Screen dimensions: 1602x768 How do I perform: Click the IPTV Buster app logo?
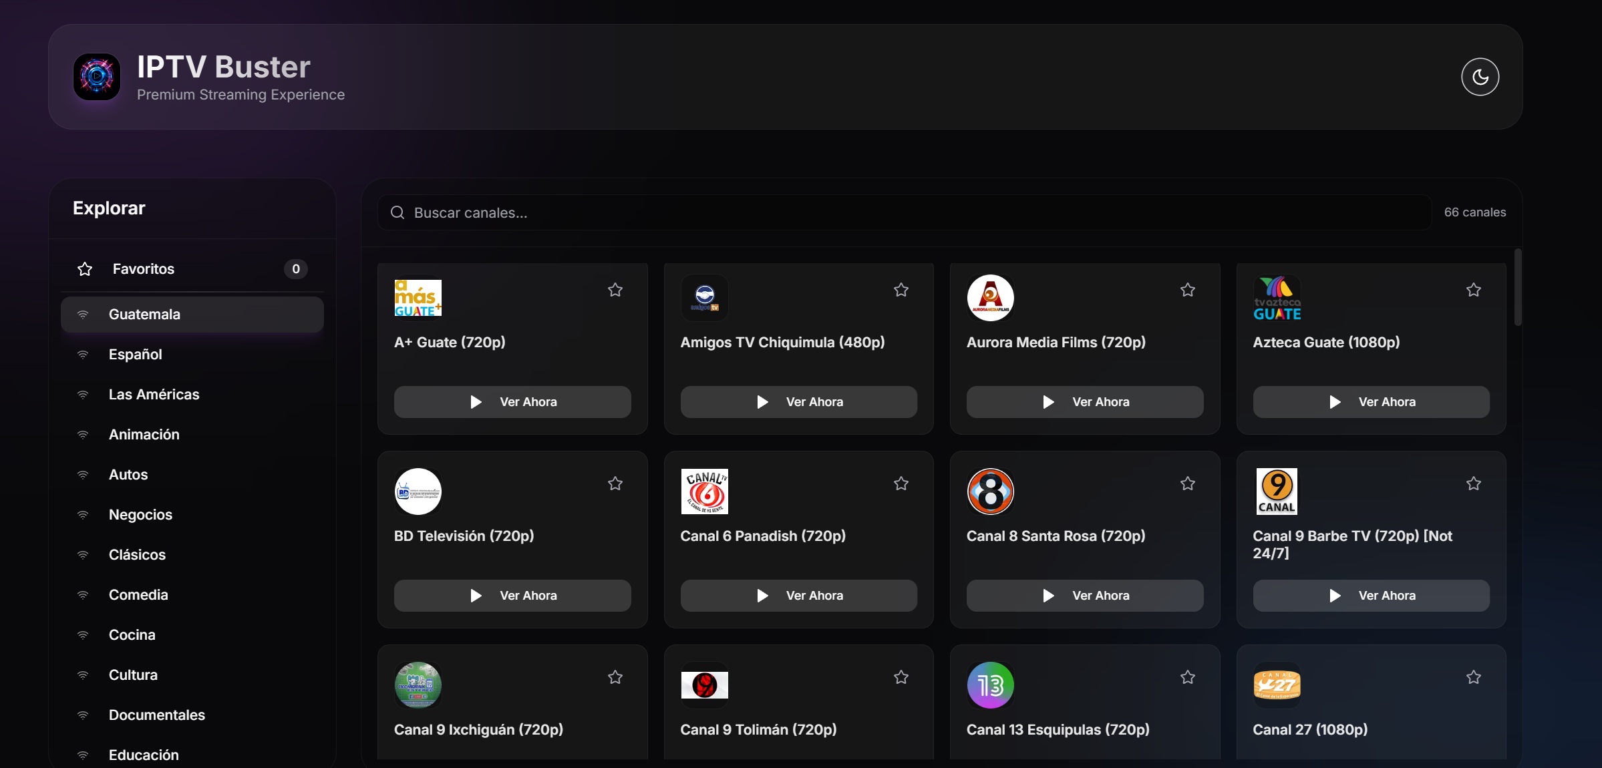click(97, 77)
